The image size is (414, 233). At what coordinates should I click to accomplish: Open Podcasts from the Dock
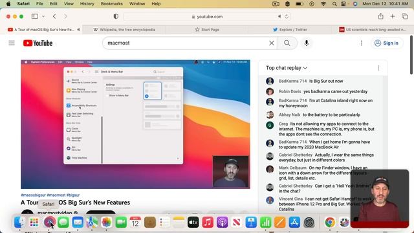point(222,222)
